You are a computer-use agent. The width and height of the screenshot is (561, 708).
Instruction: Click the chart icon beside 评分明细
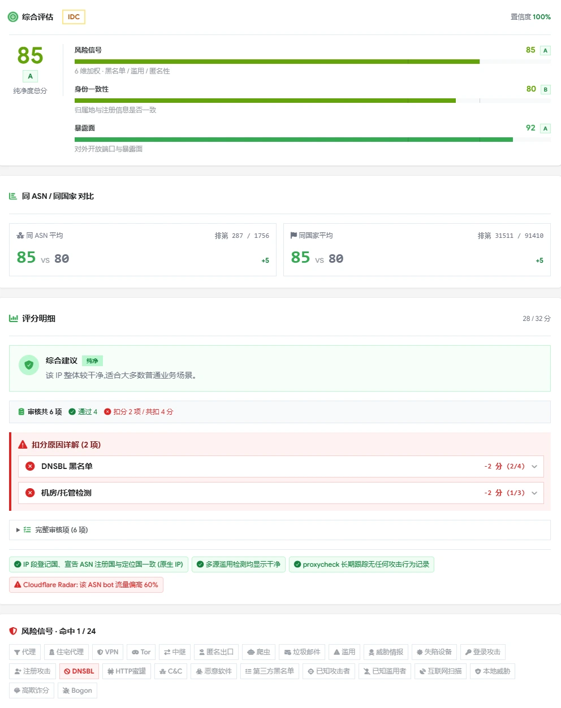(x=14, y=319)
